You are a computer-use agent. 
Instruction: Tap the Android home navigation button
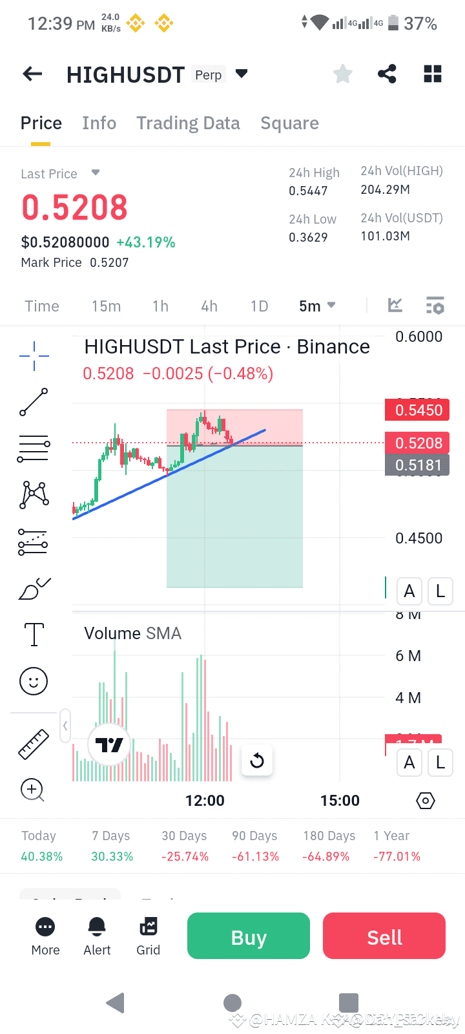(232, 1003)
